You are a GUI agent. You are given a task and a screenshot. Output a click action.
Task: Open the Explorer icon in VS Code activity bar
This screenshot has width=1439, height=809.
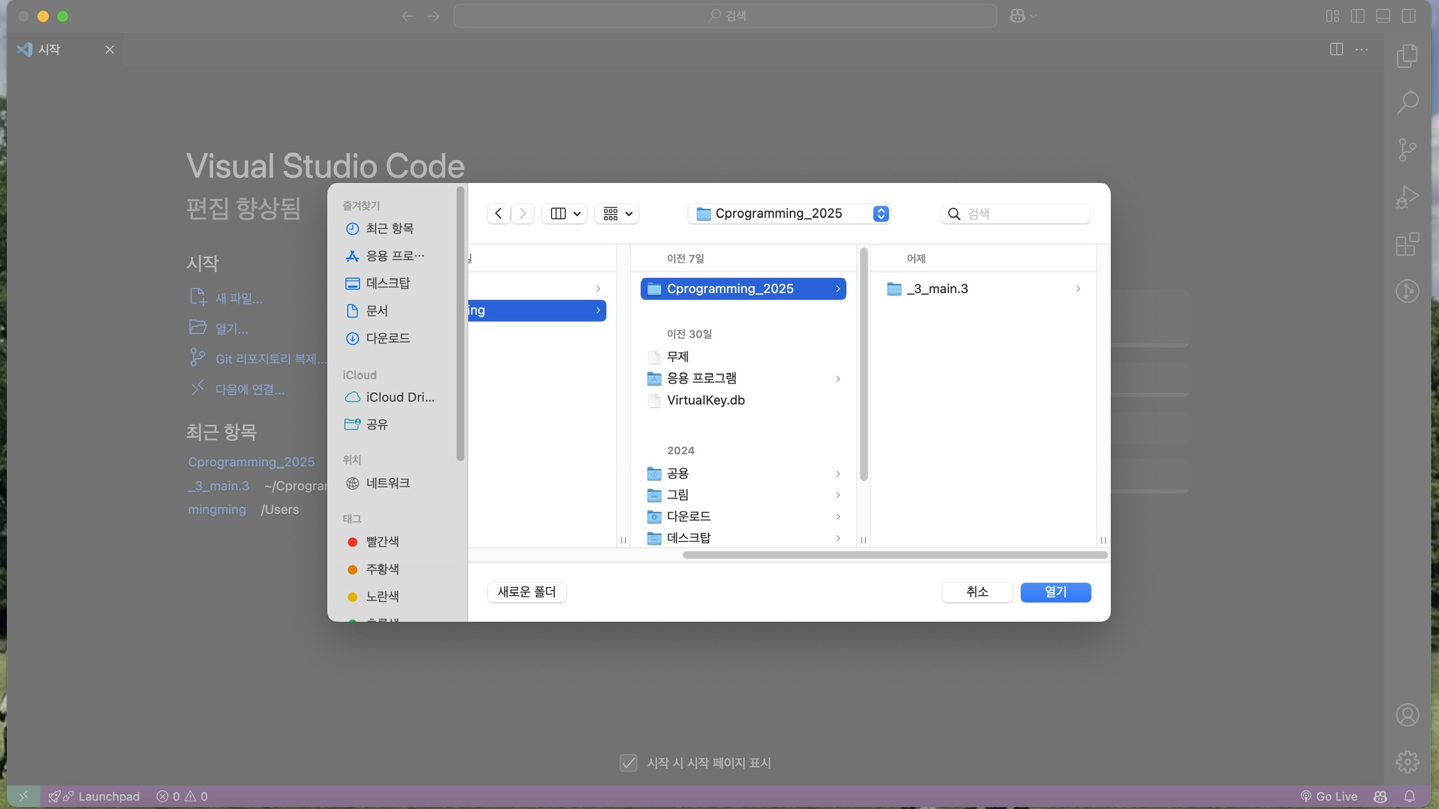1407,56
